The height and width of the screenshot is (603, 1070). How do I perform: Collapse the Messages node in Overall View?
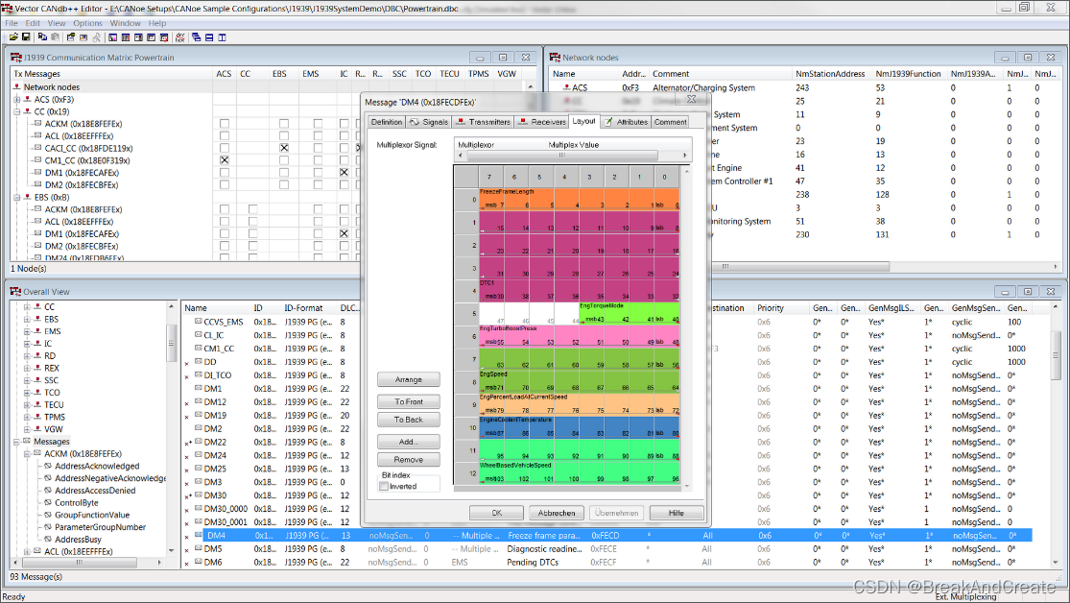tap(16, 442)
